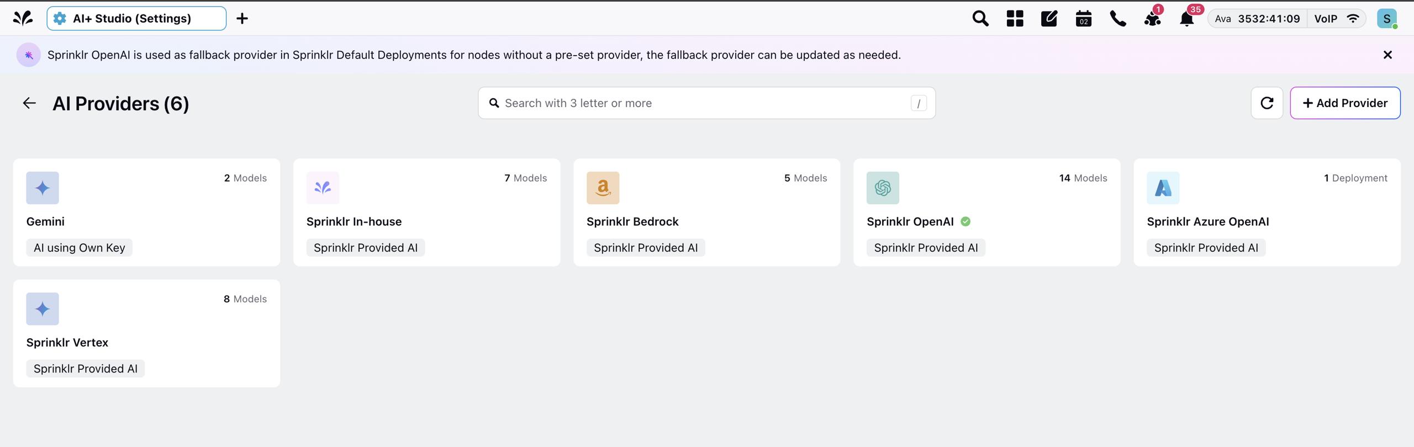Click the 14 Models count label

click(1083, 178)
